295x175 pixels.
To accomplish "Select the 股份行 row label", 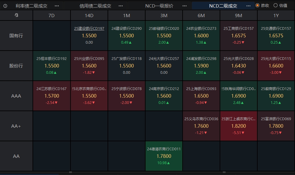I will click(x=16, y=66).
